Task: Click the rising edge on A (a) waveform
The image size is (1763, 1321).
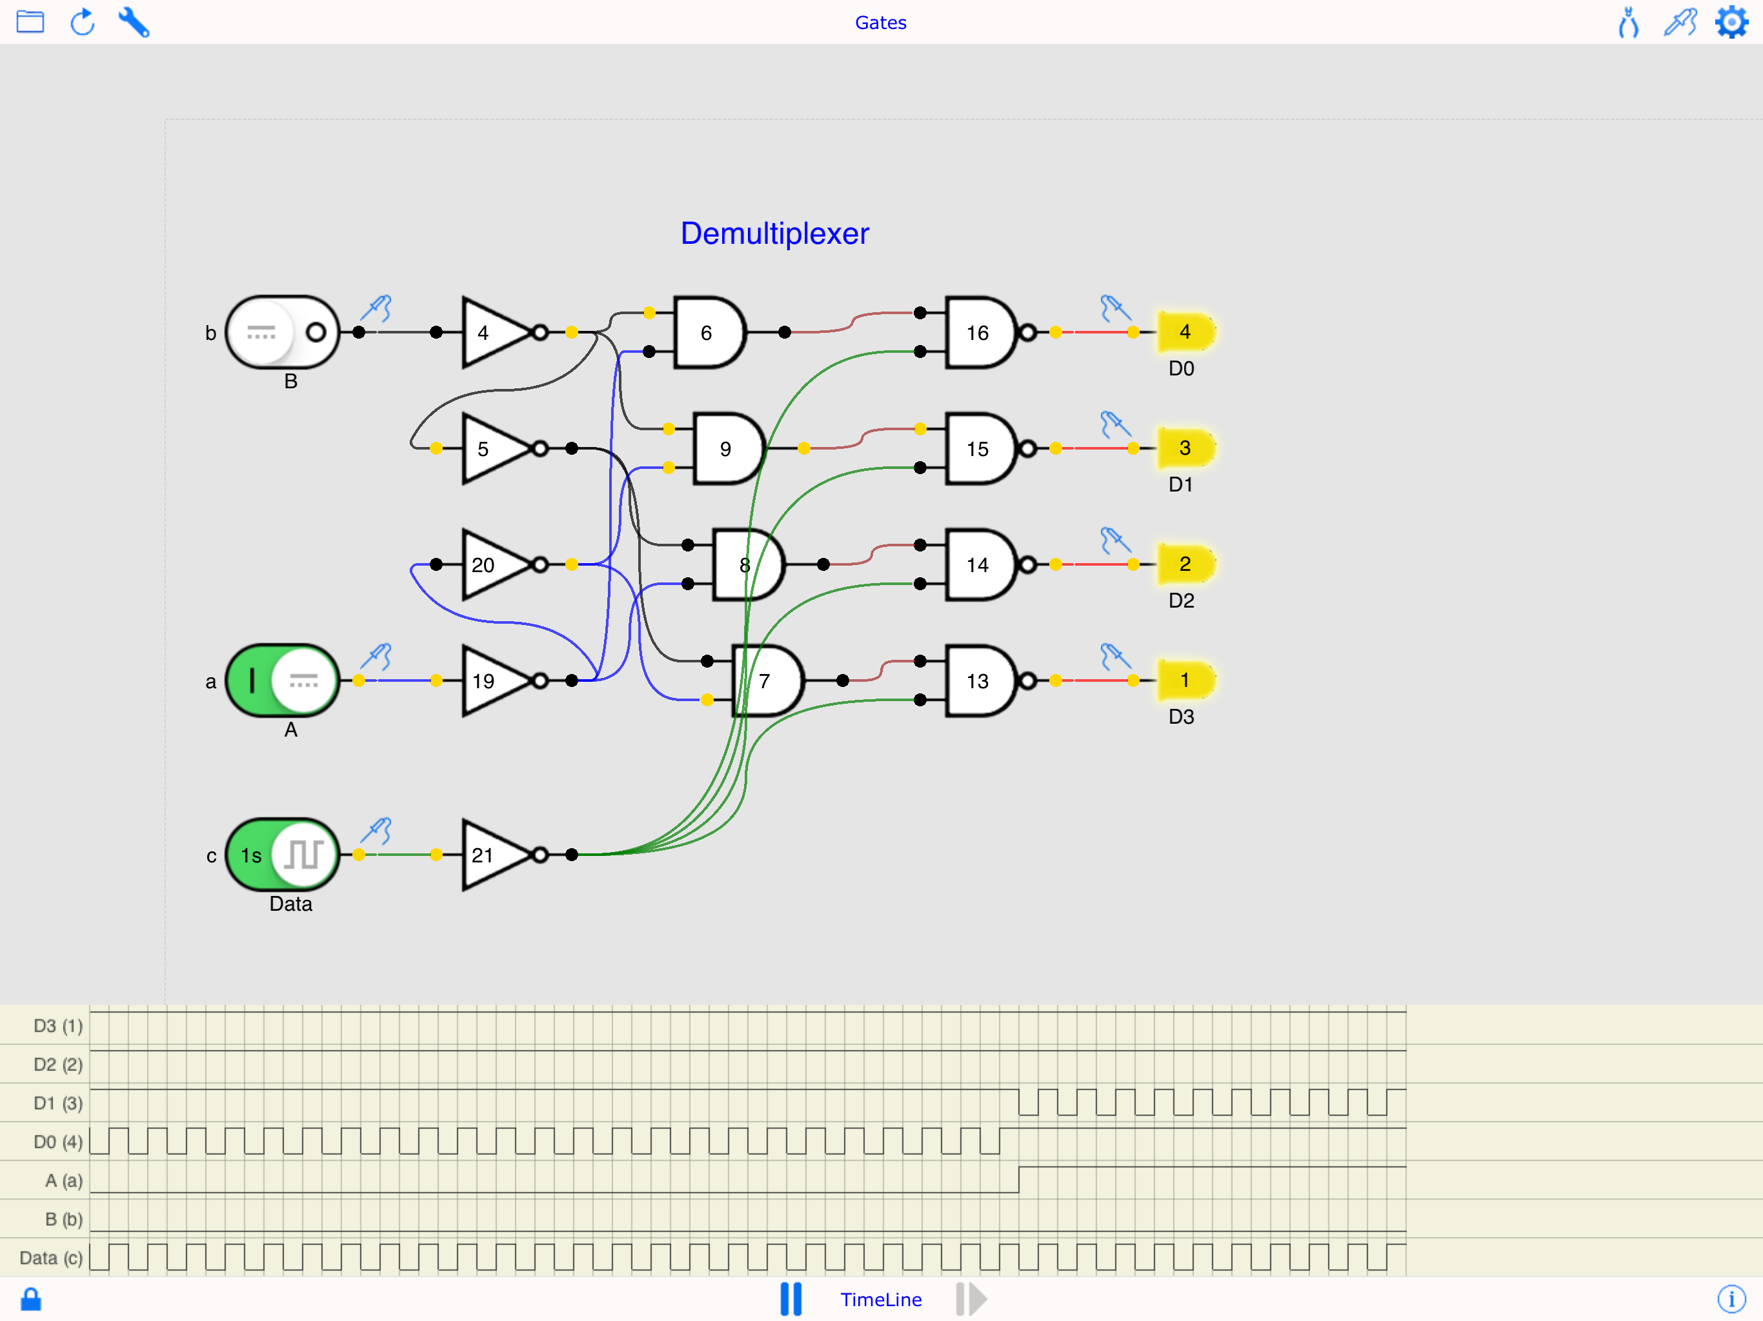Action: [1018, 1180]
